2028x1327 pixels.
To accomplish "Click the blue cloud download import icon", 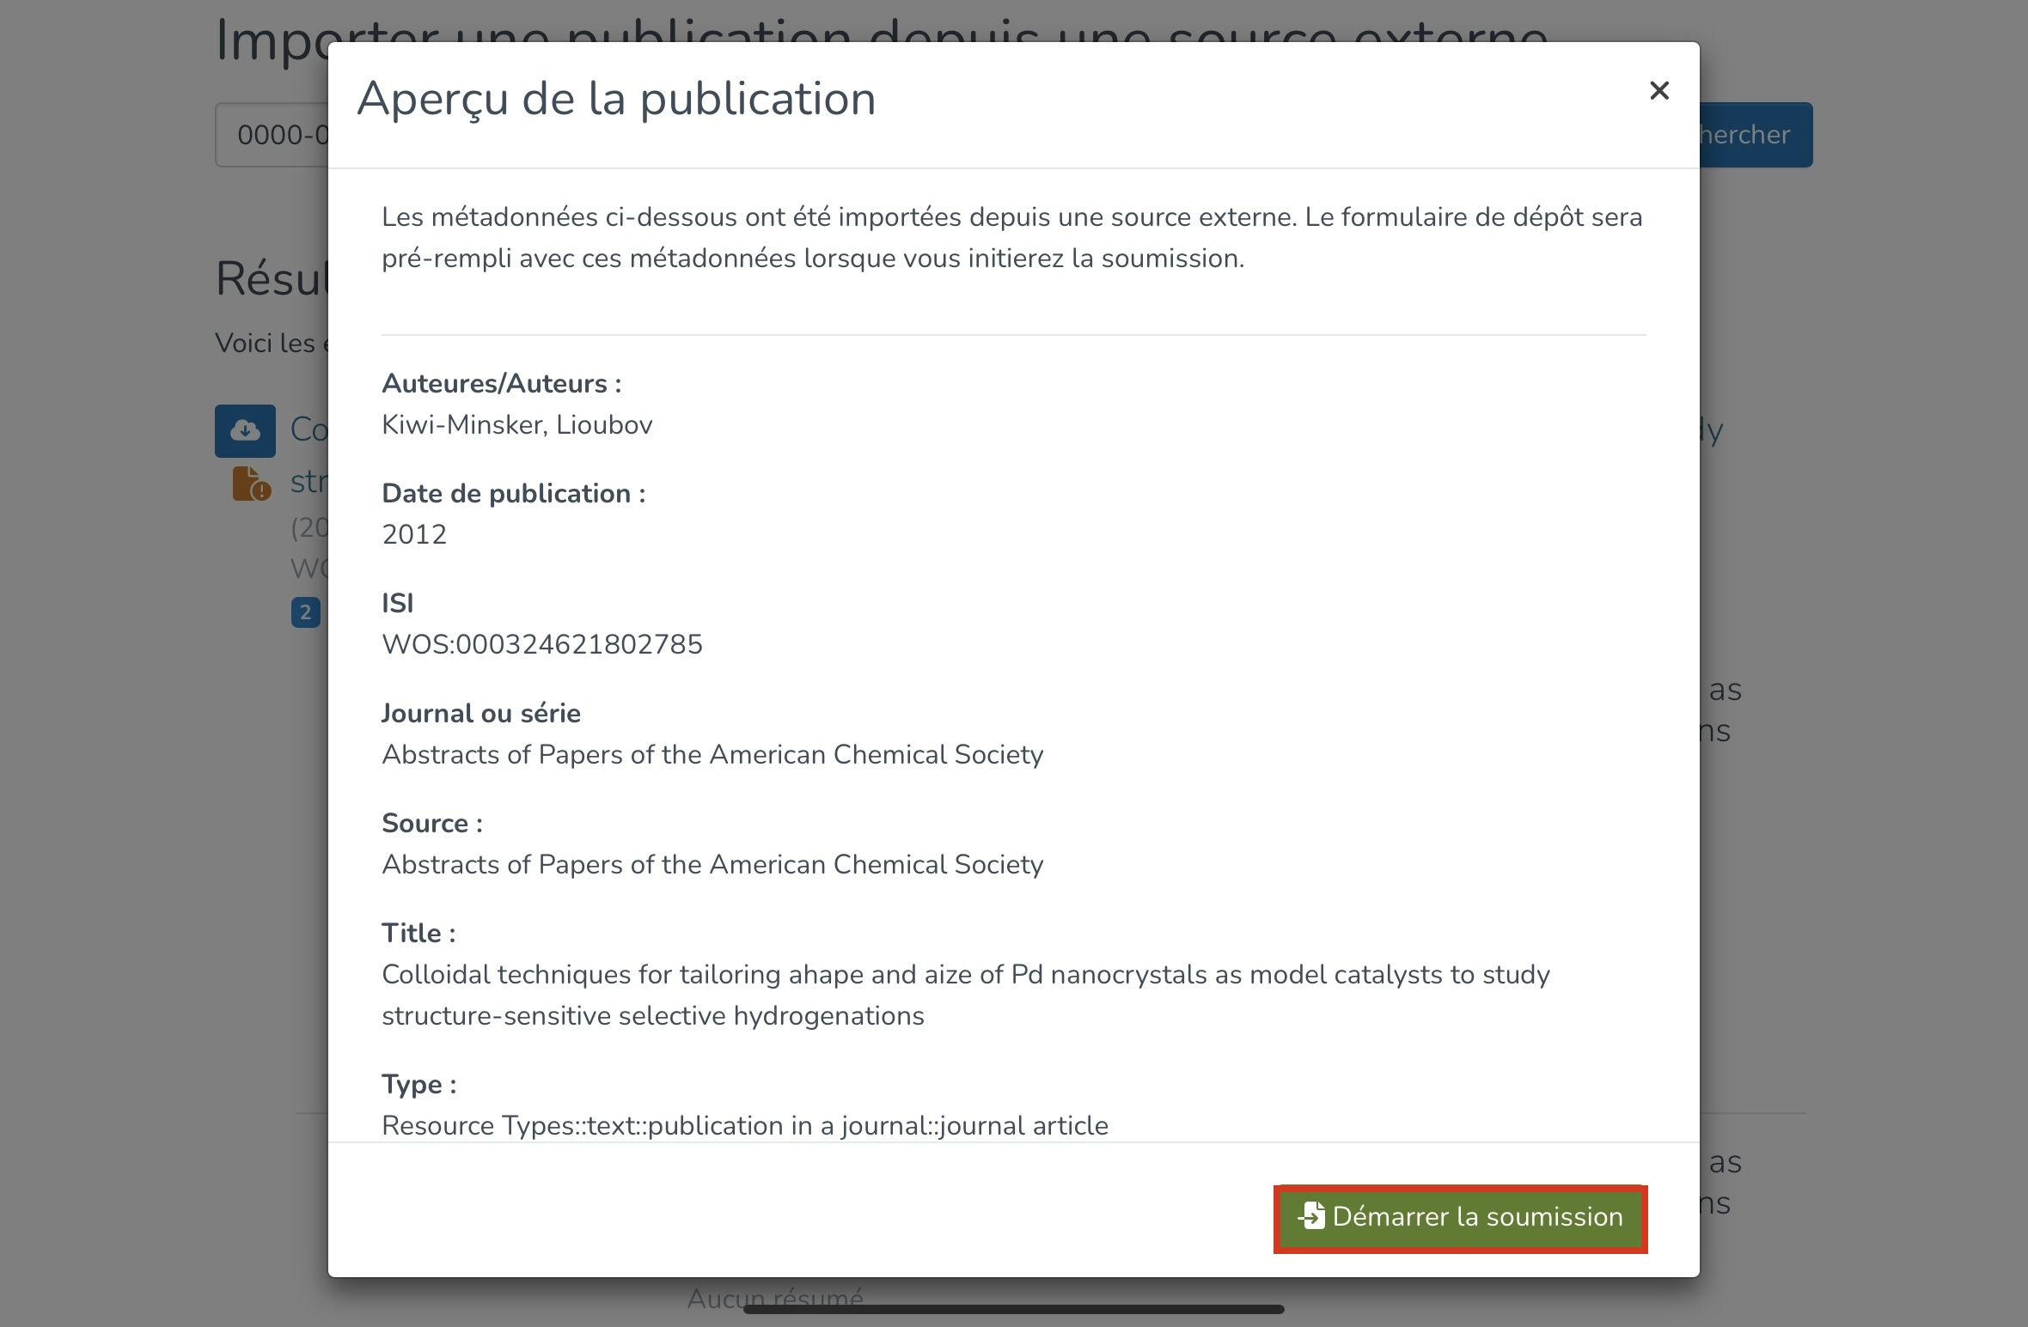I will (x=245, y=430).
